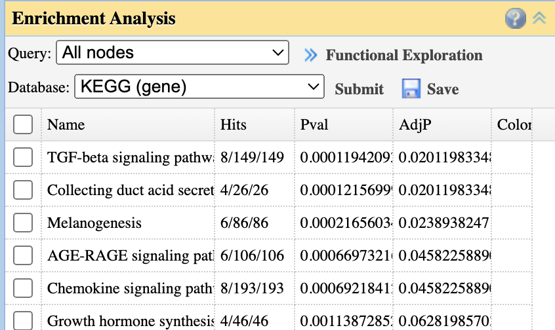Image resolution: width=555 pixels, height=330 pixels.
Task: Open the Query dropdown showing All nodes
Action: (x=173, y=53)
